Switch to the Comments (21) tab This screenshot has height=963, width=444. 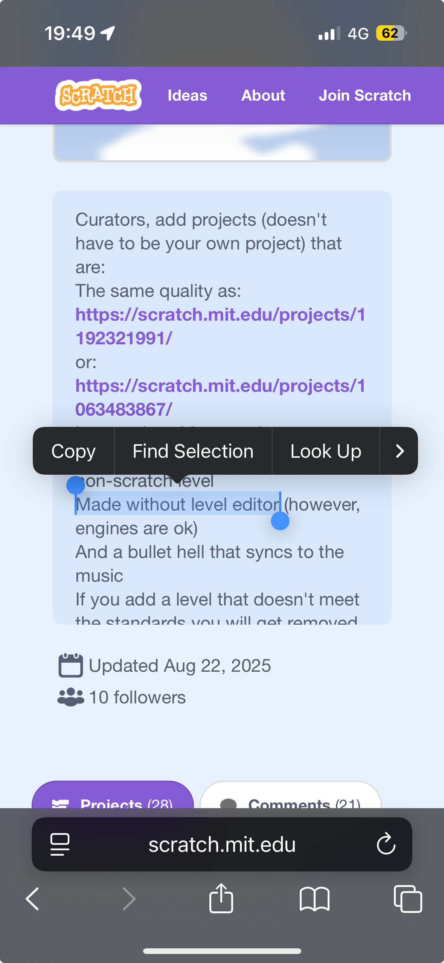tap(291, 798)
